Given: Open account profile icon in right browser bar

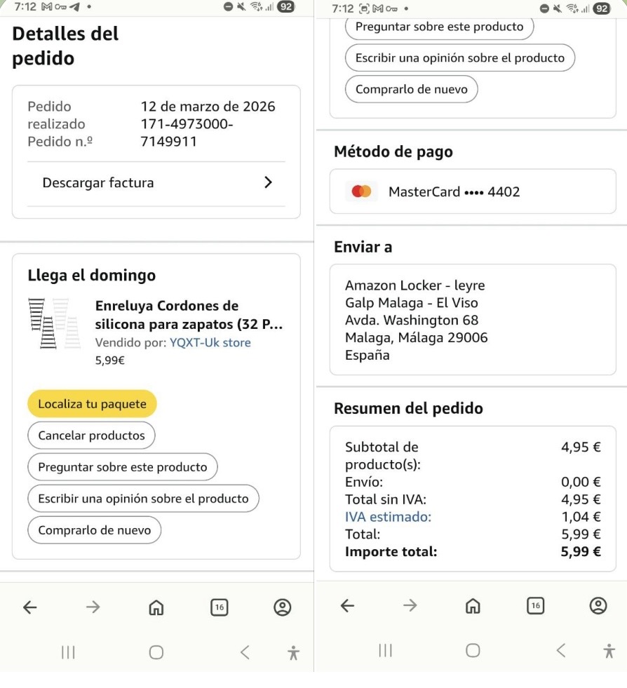Looking at the screenshot, I should [598, 605].
